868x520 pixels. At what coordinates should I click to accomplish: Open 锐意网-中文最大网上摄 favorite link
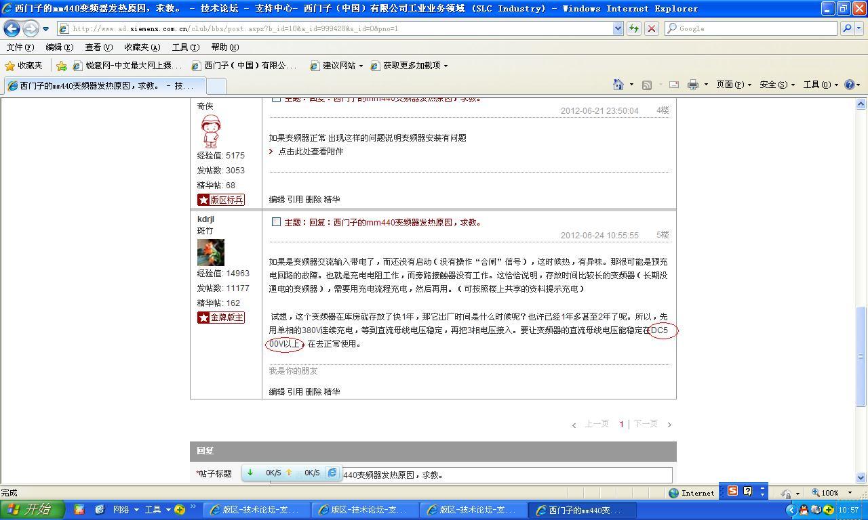tap(127, 66)
